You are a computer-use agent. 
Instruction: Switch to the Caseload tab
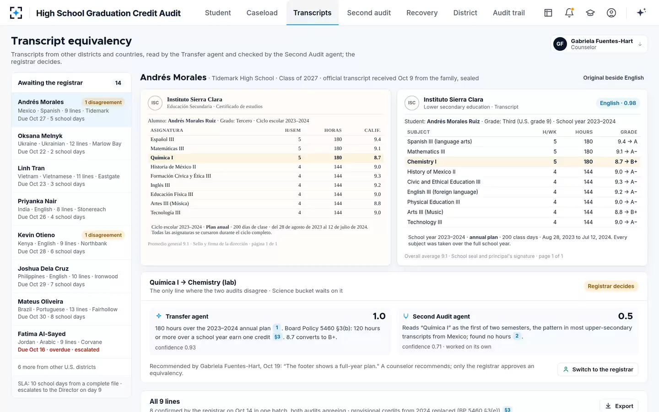pos(262,13)
